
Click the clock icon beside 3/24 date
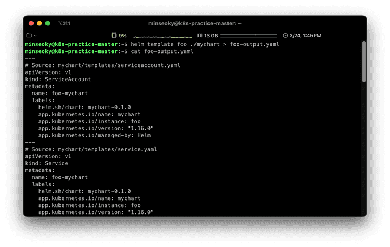tap(285, 36)
